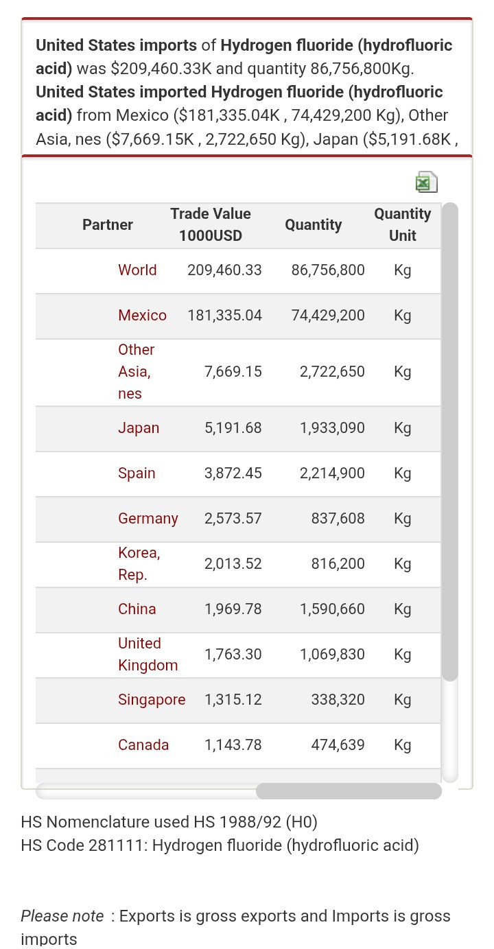The height and width of the screenshot is (949, 494).
Task: Open the Mexico partner link
Action: coord(142,315)
